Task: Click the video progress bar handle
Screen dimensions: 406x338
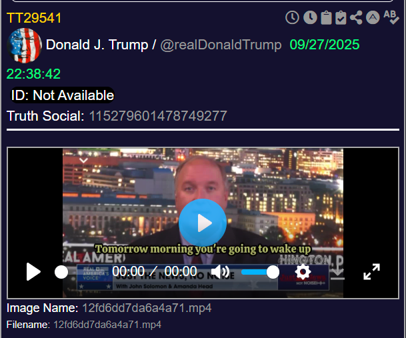Action: click(61, 272)
